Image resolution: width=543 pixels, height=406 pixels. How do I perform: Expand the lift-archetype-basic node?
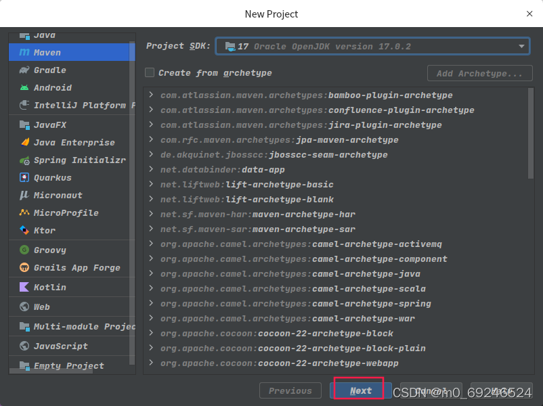[151, 185]
